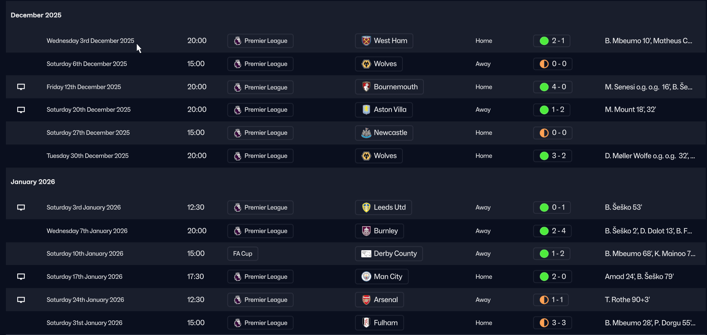Select the Saturday 6th December 2025 row
The height and width of the screenshot is (335, 707).
[87, 64]
